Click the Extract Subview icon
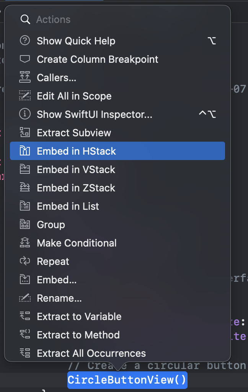 [25, 132]
